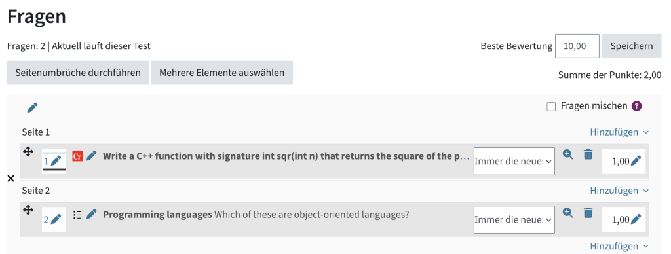Open the version dropdown for question 2
671x254 pixels.
click(514, 220)
